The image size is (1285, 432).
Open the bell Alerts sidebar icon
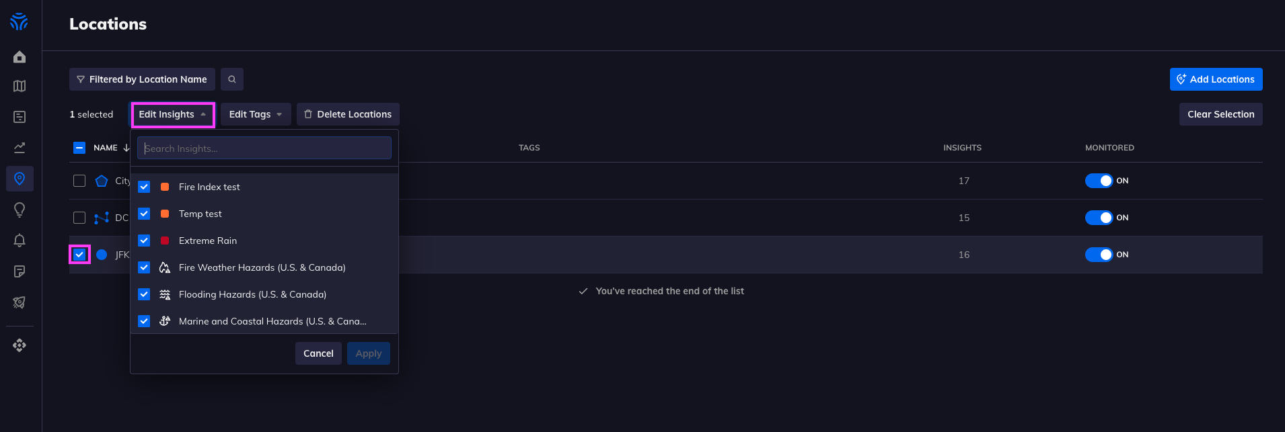click(20, 241)
